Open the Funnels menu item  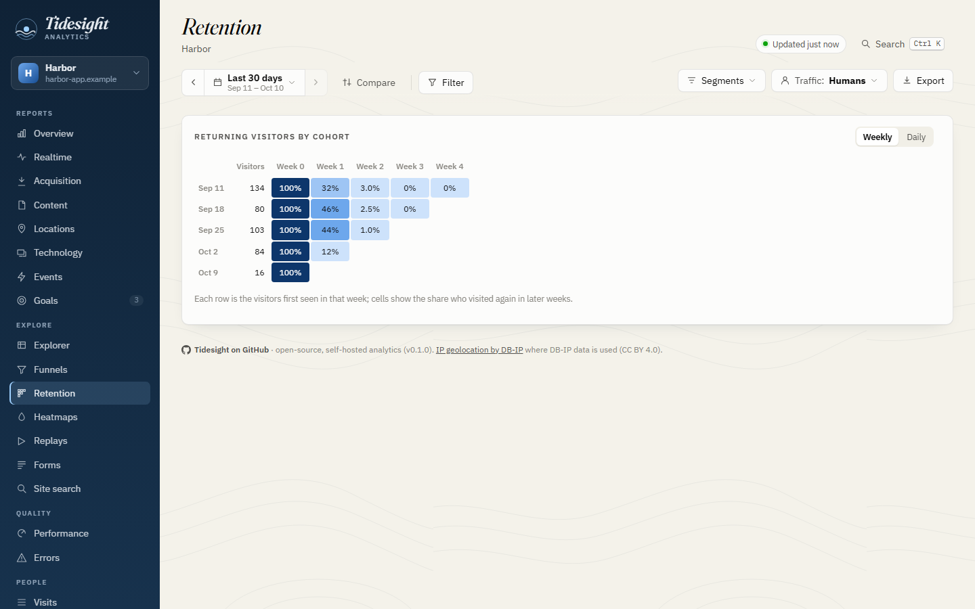80,369
